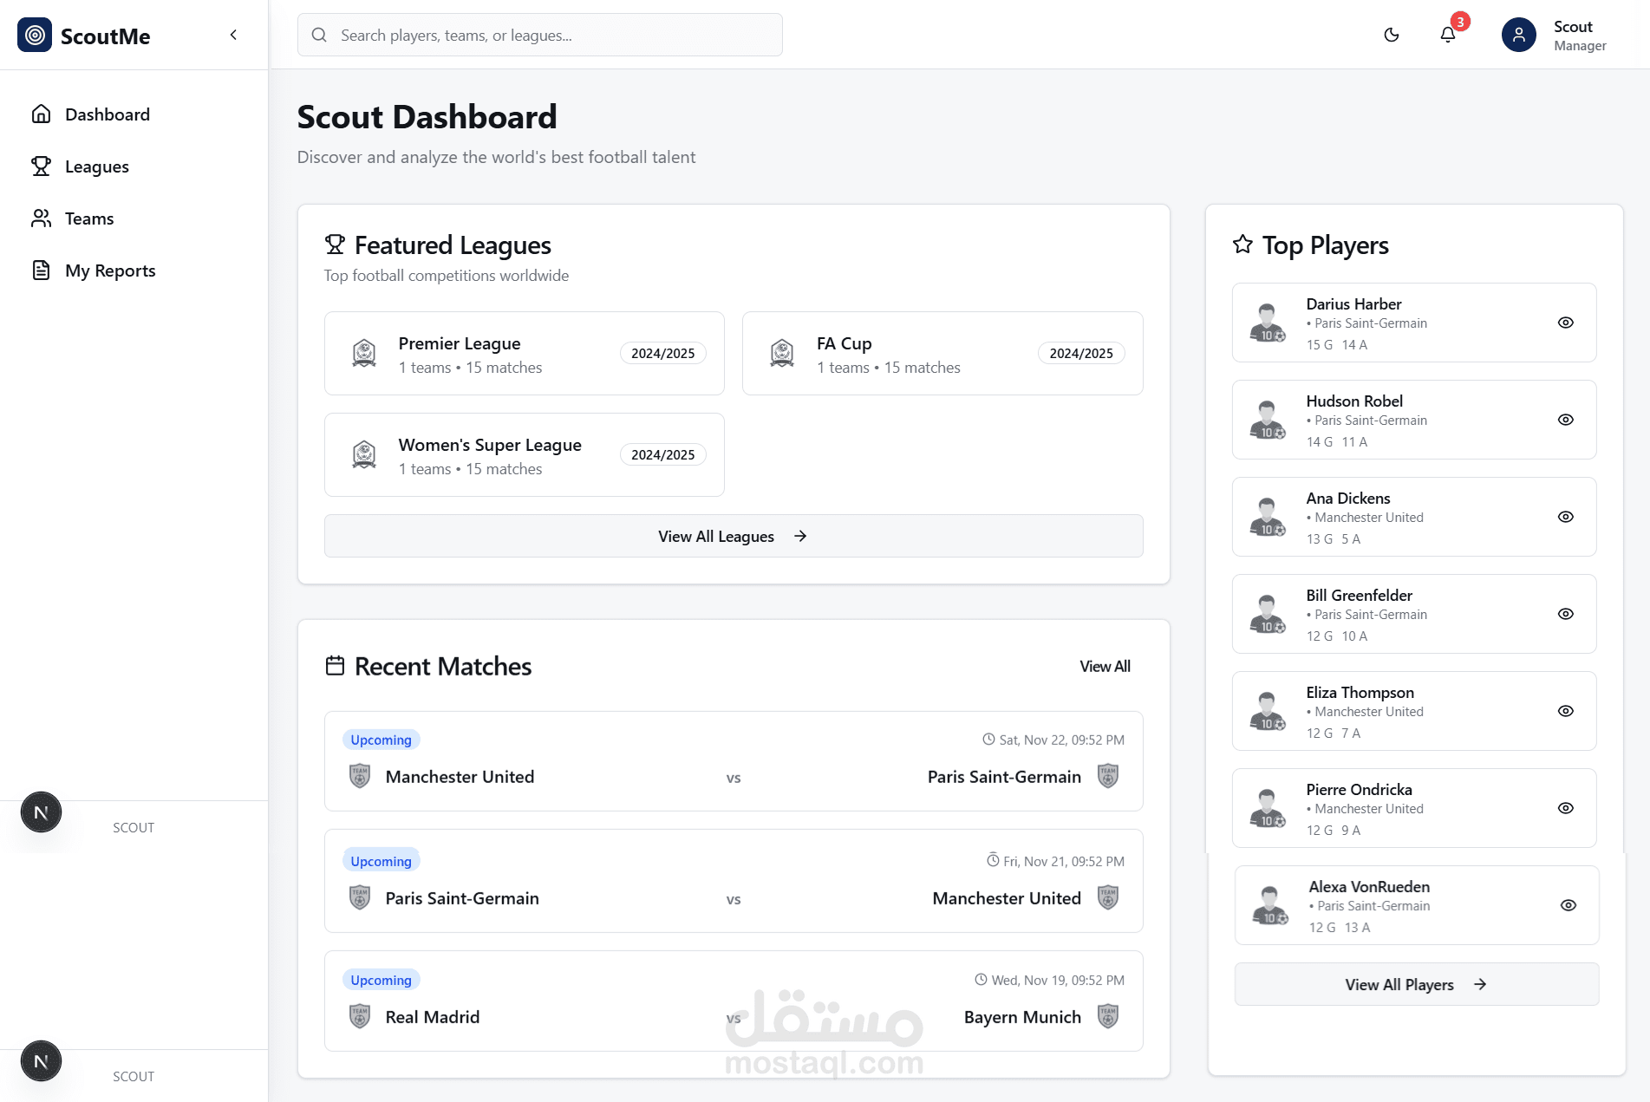Screen dimensions: 1650x1102
Task: Click the search players input field
Action: pyautogui.click(x=539, y=35)
